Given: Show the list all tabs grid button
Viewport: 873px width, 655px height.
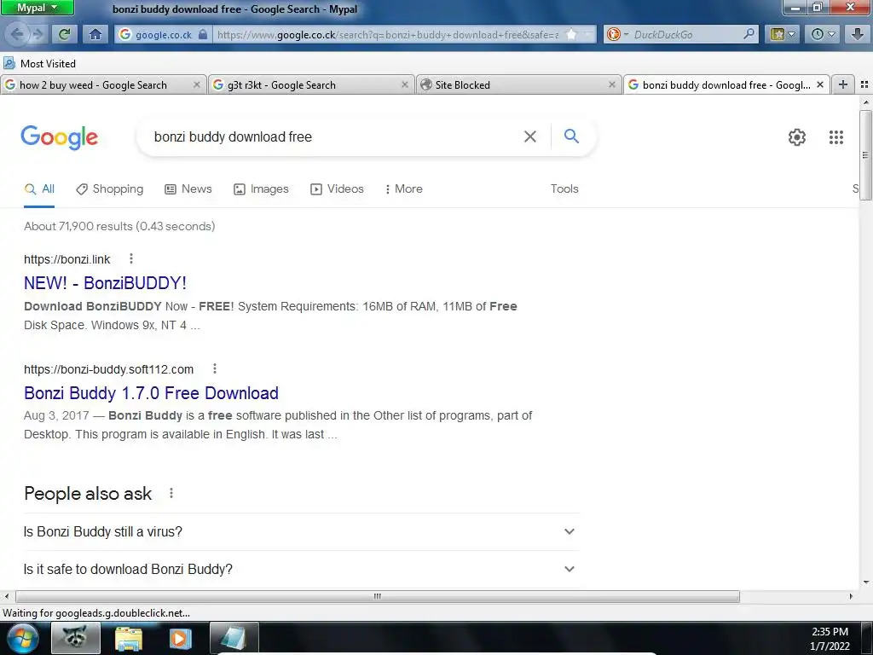Looking at the screenshot, I should [x=864, y=84].
